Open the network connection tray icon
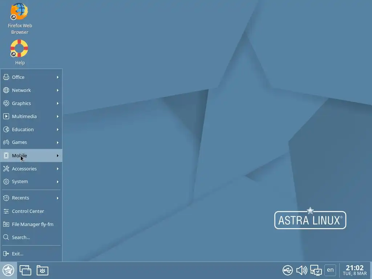The width and height of the screenshot is (372, 279). point(316,270)
